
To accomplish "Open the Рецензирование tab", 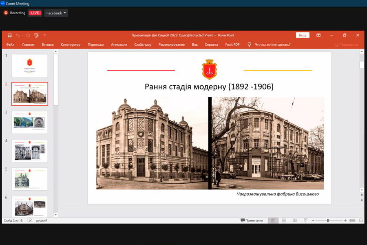I will [172, 45].
